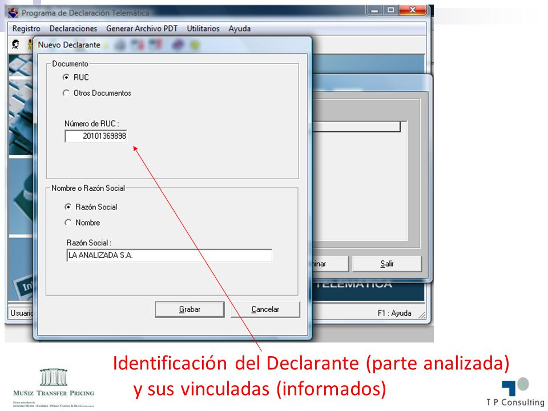The width and height of the screenshot is (548, 411).
Task: Click the main window resize grip corner
Action: (x=422, y=315)
